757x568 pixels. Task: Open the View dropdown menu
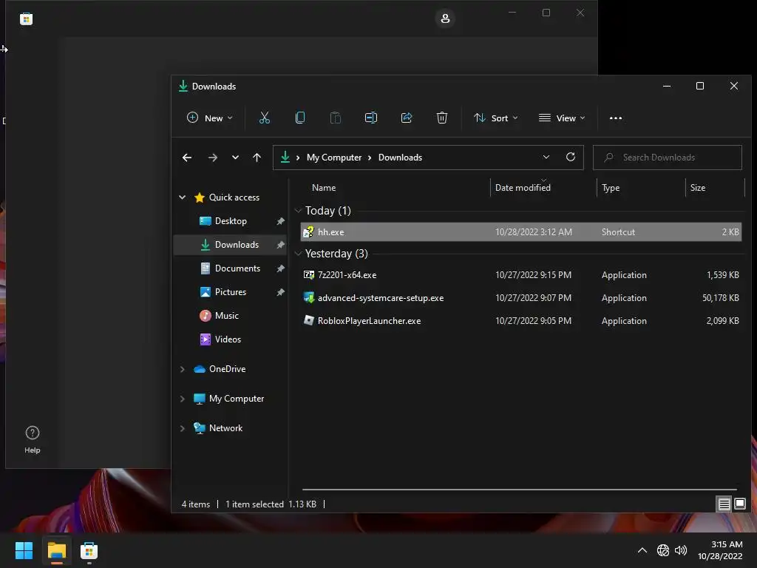562,118
